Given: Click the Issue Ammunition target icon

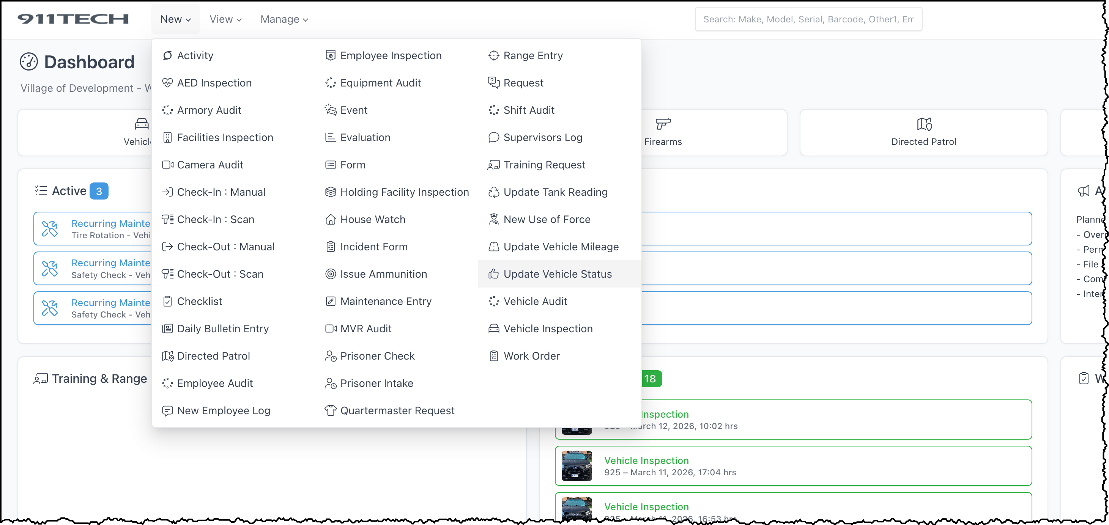Looking at the screenshot, I should (330, 274).
